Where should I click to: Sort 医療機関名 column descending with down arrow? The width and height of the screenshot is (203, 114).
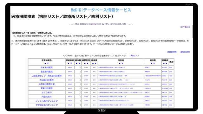pos(48,63)
